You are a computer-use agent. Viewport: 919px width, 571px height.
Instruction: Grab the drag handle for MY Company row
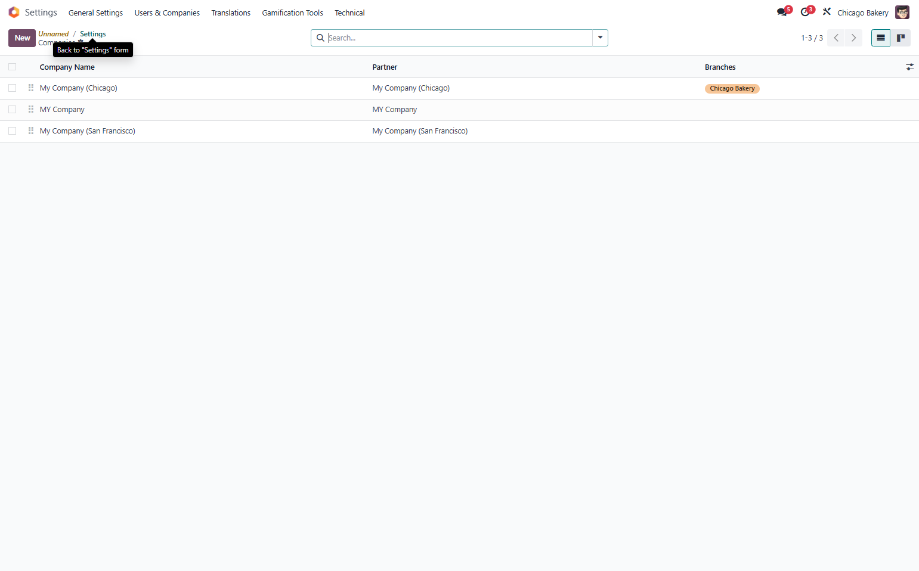tap(31, 110)
